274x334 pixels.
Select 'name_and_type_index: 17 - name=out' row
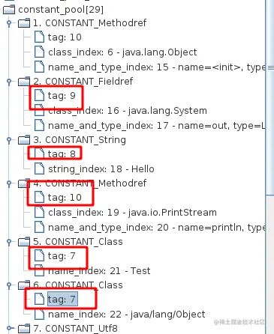[x=156, y=126]
